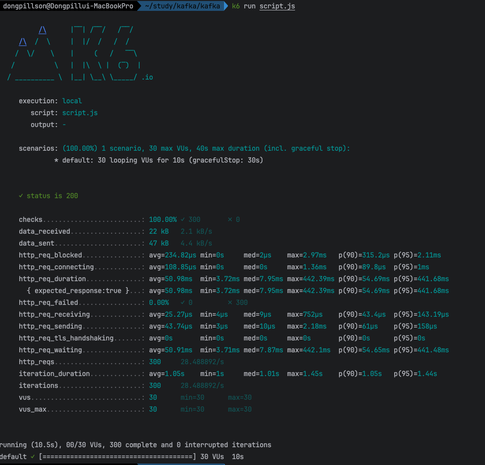Click the script.js argument in the command line

277,6
